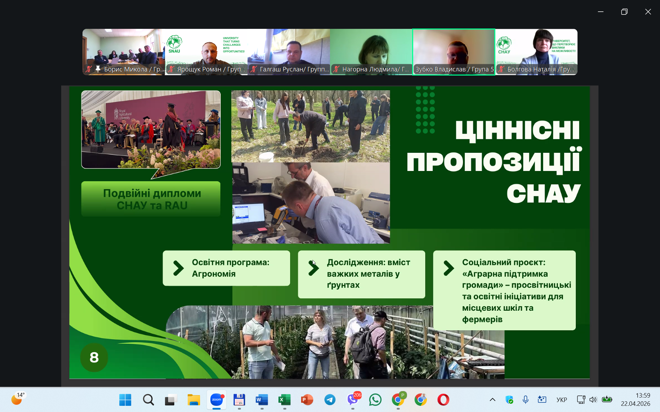Click the taskbar search magnifier

(148, 400)
